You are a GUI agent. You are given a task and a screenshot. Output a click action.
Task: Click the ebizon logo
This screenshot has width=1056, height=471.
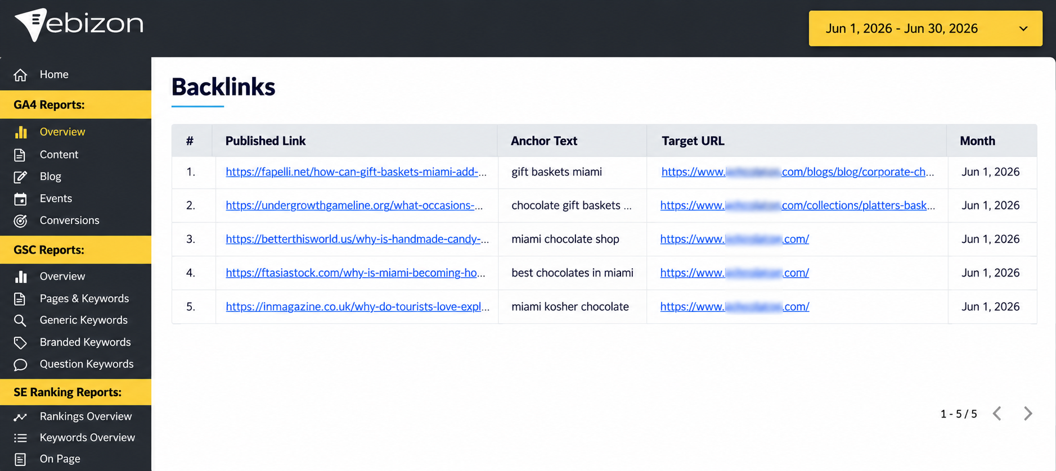tap(79, 25)
